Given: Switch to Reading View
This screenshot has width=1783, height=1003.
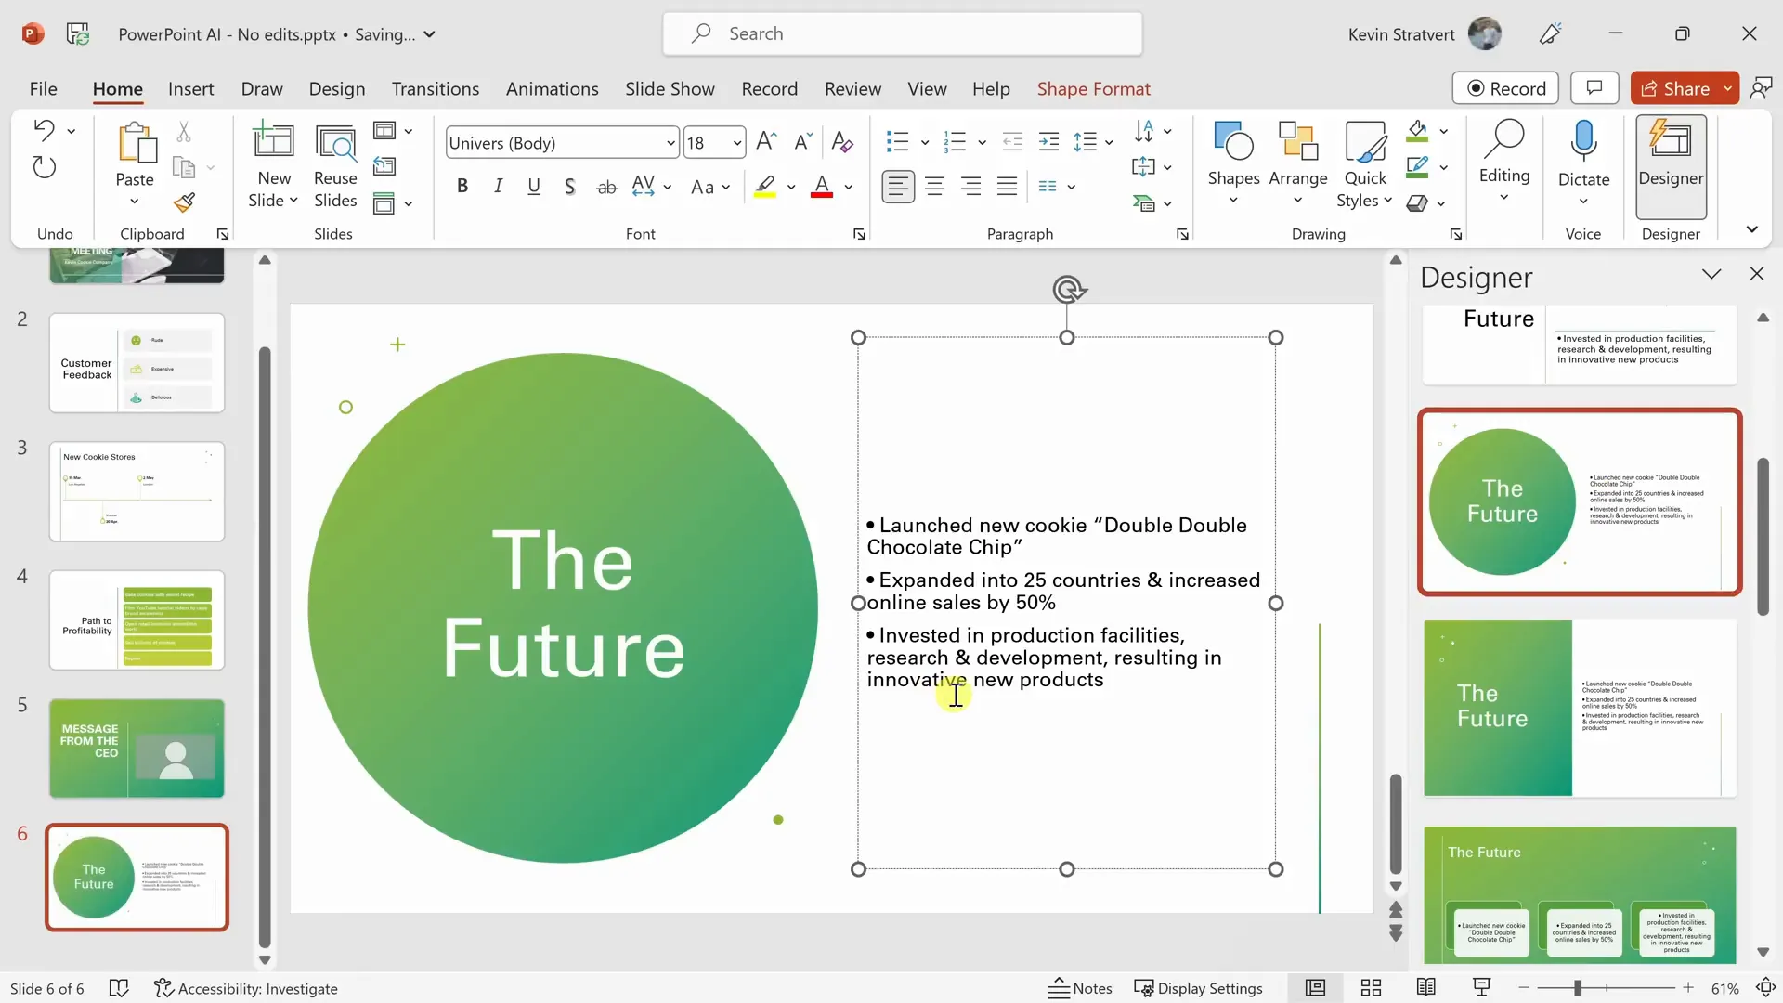Looking at the screenshot, I should (1426, 988).
